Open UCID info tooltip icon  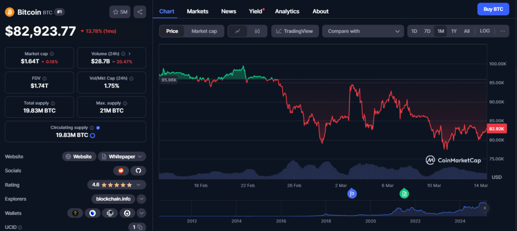pos(20,227)
